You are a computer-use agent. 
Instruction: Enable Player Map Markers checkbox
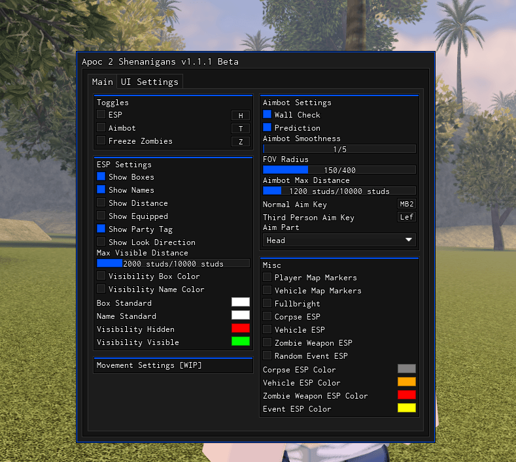click(267, 277)
